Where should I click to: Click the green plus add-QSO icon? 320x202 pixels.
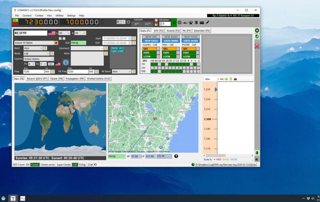pyautogui.click(x=257, y=30)
